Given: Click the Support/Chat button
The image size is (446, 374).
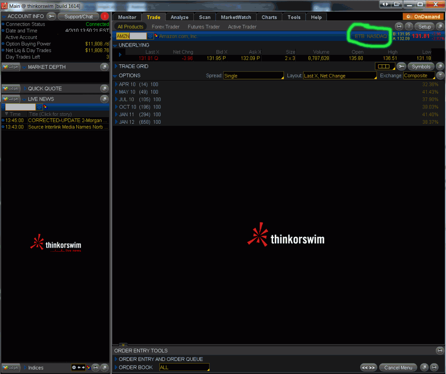Looking at the screenshot, I should (x=78, y=17).
